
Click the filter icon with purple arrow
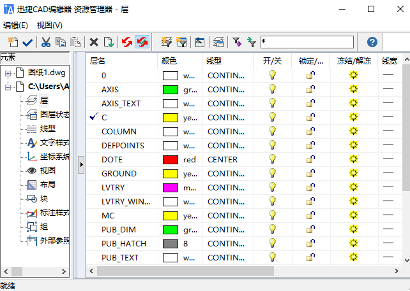click(x=237, y=42)
